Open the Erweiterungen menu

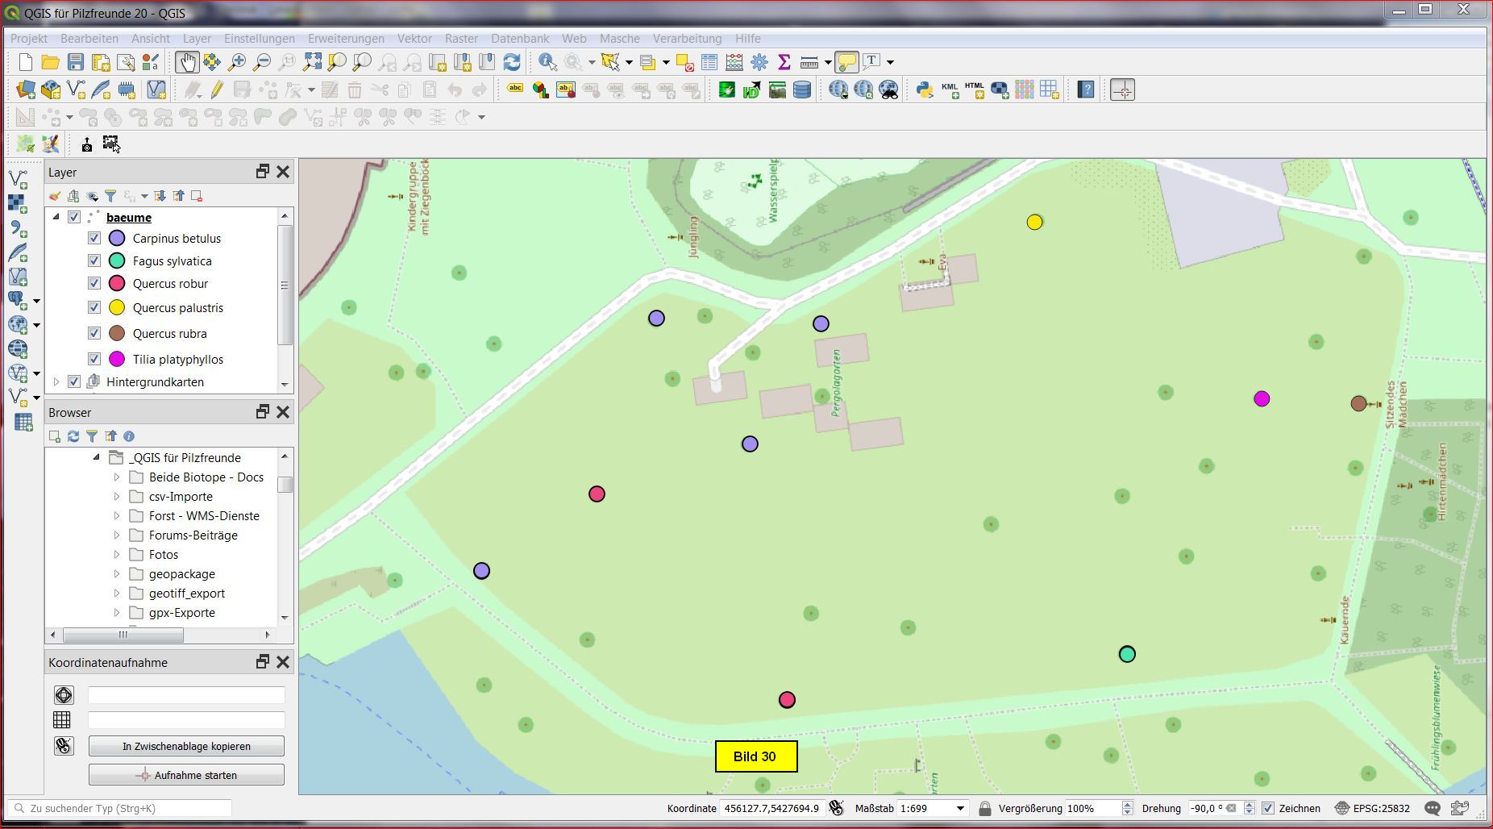click(x=346, y=38)
